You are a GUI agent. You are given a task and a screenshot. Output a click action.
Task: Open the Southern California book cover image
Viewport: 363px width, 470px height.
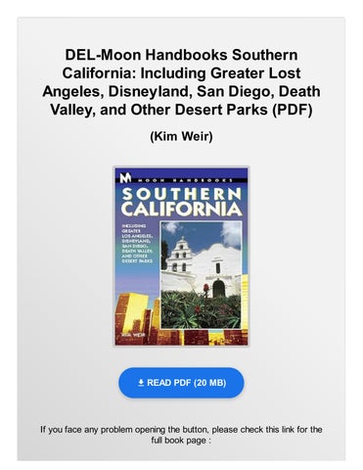181,257
